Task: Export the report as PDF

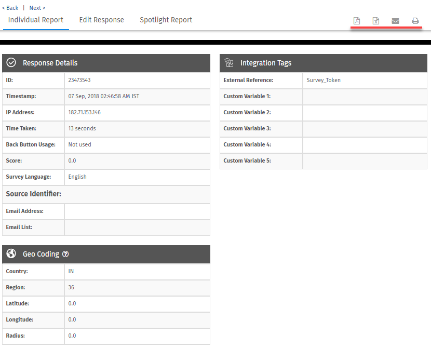Action: [357, 21]
